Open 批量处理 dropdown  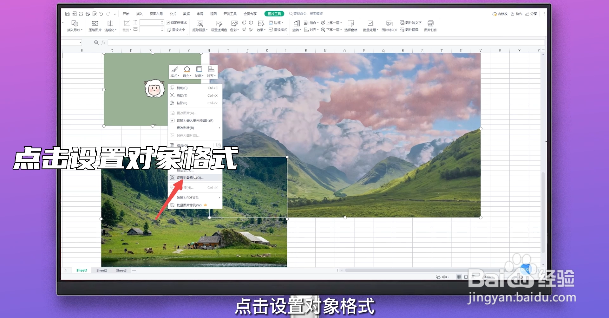370,26
